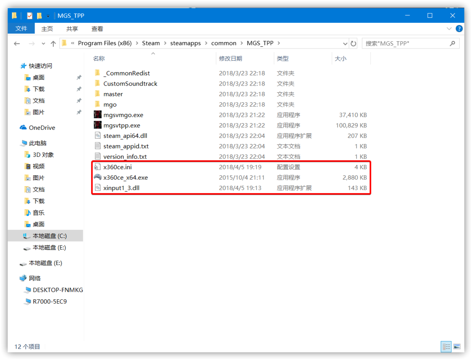Expand the breadcrumb chevron after steamapps
The width and height of the screenshot is (472, 360).
(205, 43)
